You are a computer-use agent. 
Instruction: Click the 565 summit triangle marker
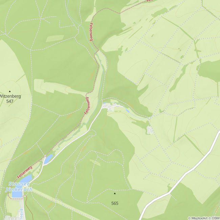click(x=115, y=194)
